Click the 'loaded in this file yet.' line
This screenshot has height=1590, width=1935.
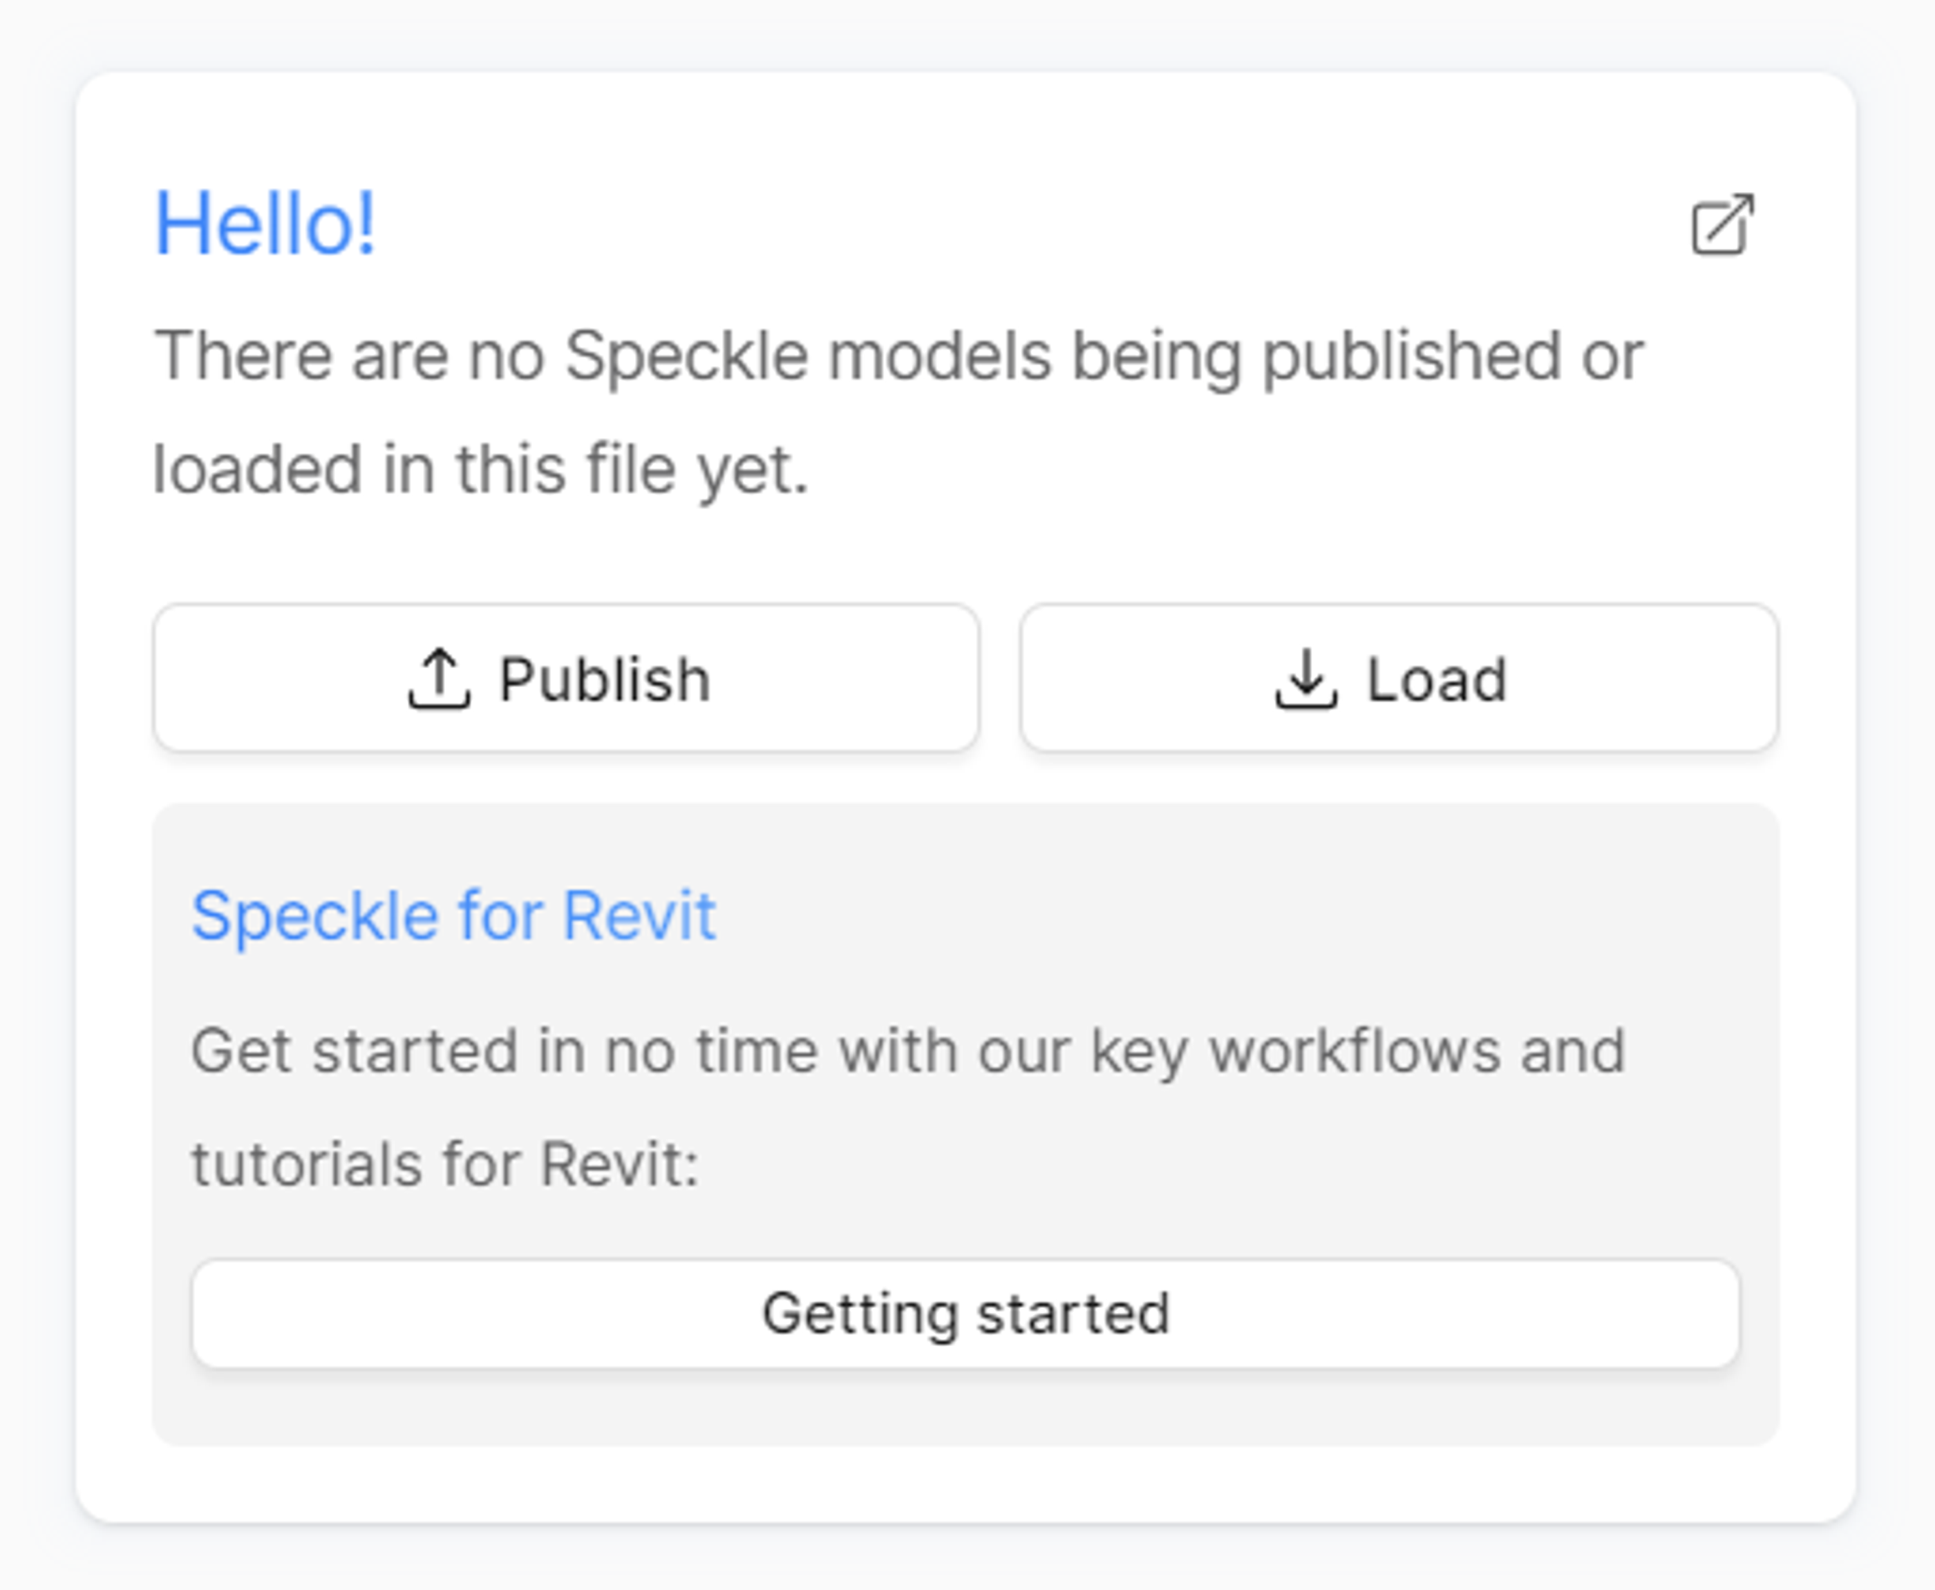tap(481, 469)
